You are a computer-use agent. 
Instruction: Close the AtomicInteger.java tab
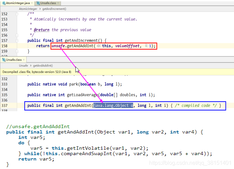tap(32, 3)
